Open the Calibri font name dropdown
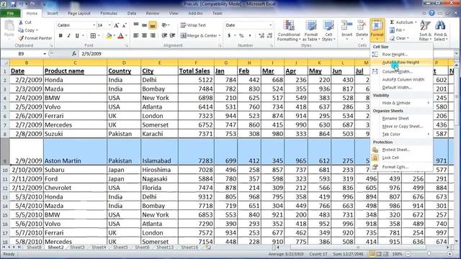Viewport: 461px width, 259px height. coord(94,26)
